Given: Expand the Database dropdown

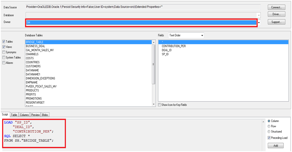Looking at the screenshot, I should [x=259, y=15].
